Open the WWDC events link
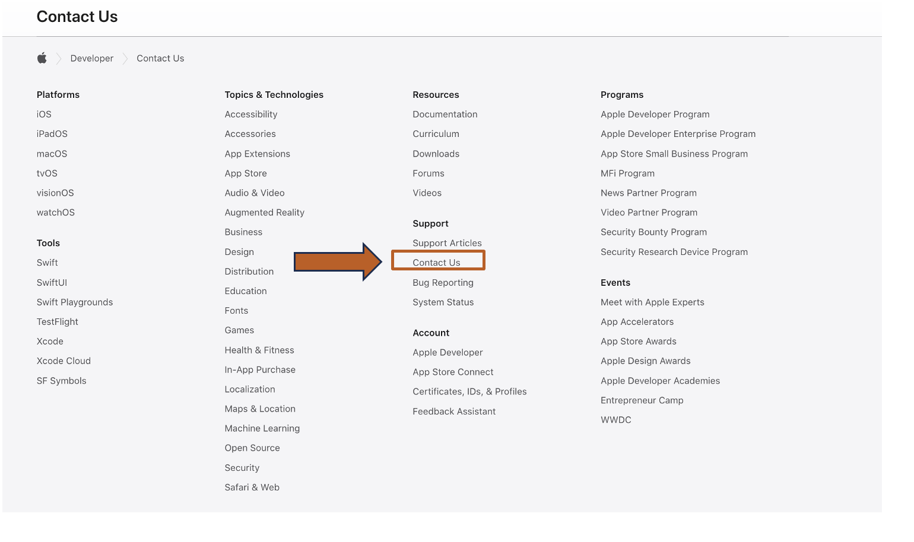Viewport: 914px width, 542px height. click(615, 420)
